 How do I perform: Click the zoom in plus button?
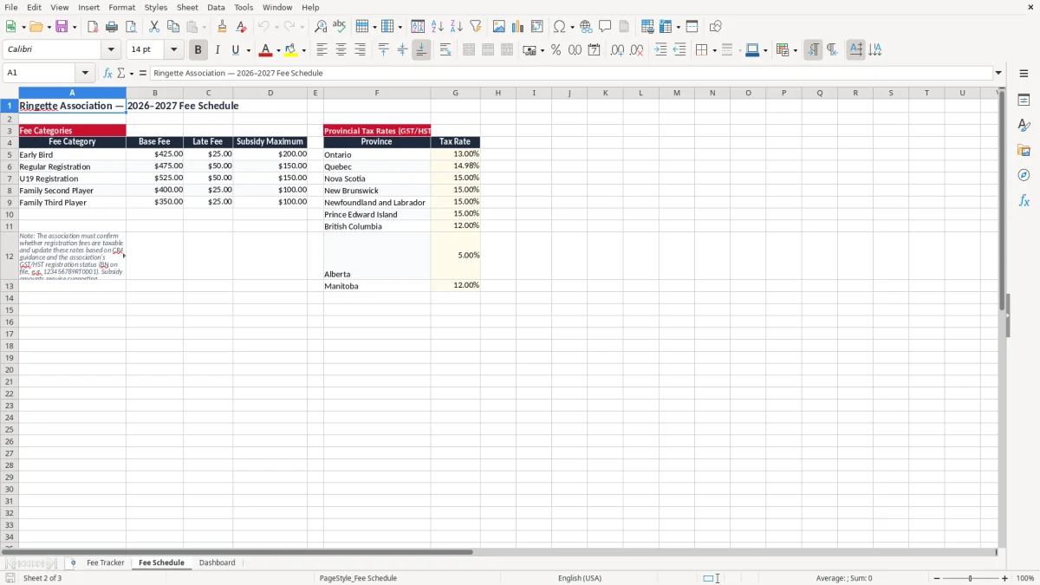click(x=1005, y=578)
